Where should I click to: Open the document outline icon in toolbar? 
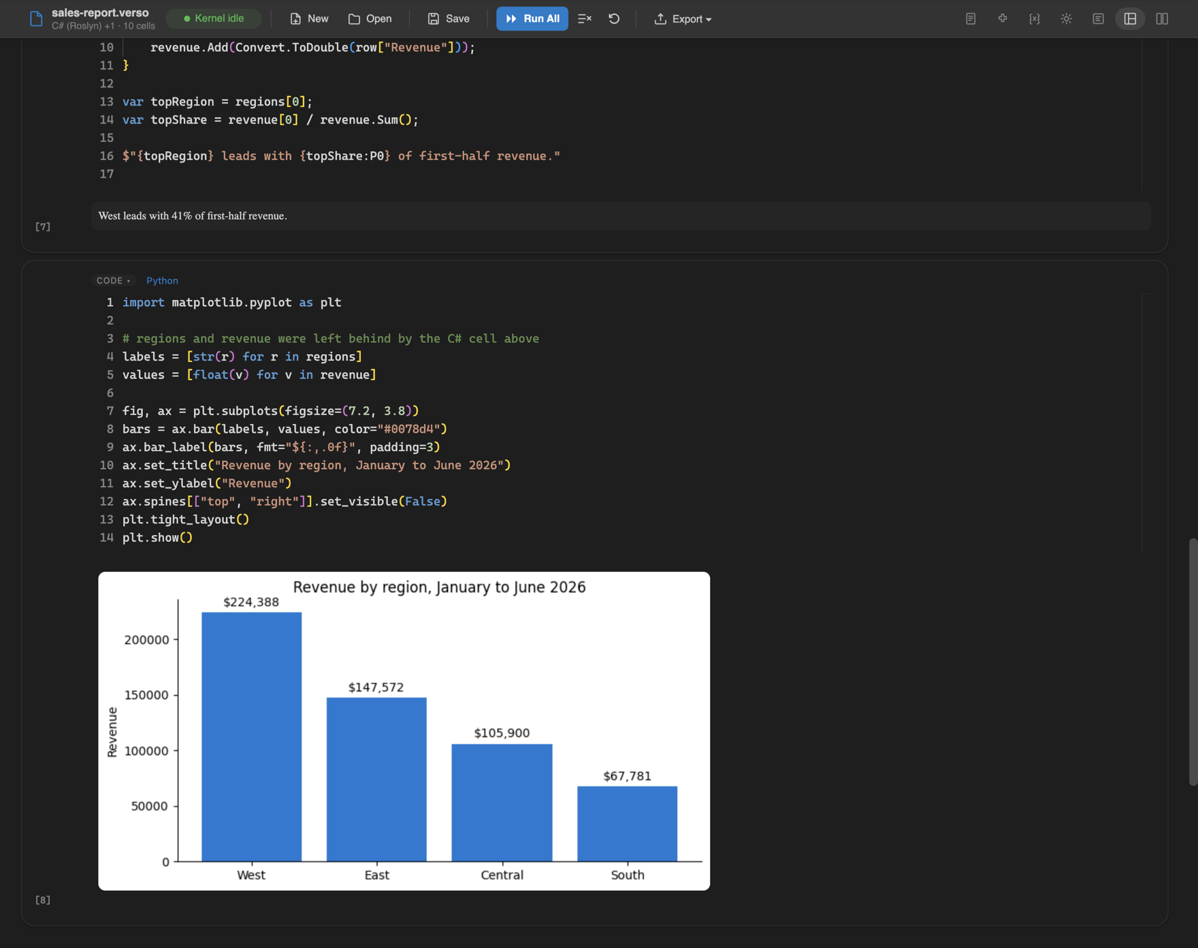pyautogui.click(x=971, y=19)
